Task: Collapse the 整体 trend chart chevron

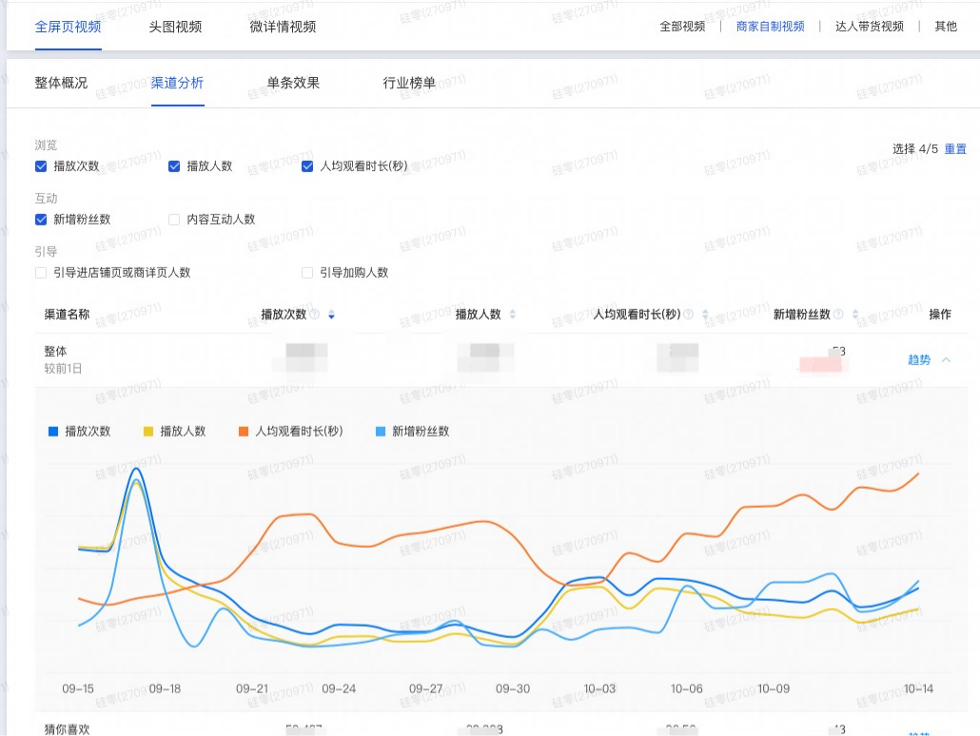Action: [946, 359]
